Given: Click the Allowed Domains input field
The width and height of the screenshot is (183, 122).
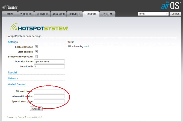Looking at the screenshot, I should pos(49,96).
